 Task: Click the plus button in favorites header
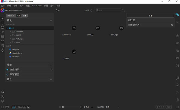51,21
